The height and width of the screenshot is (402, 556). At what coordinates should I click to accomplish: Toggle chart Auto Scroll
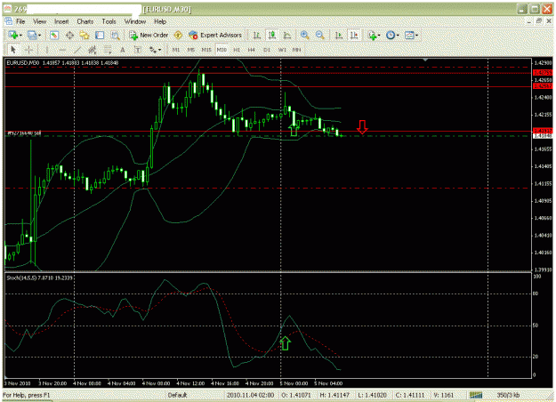pos(339,35)
